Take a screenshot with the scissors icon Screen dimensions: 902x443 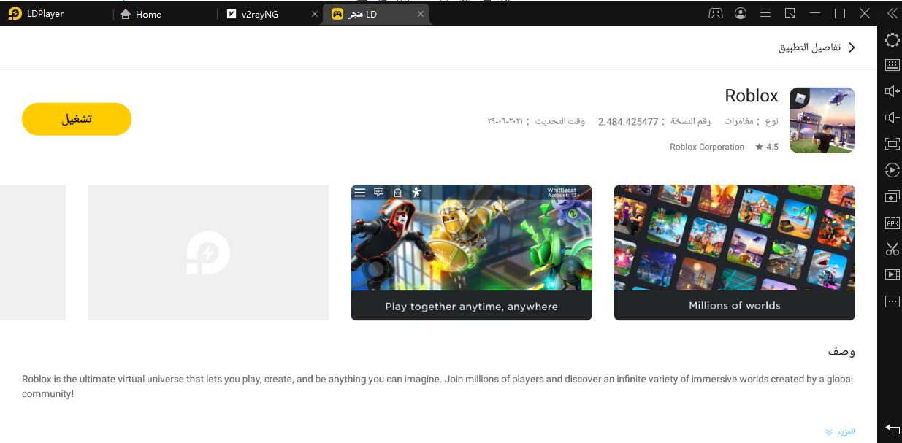pyautogui.click(x=892, y=249)
